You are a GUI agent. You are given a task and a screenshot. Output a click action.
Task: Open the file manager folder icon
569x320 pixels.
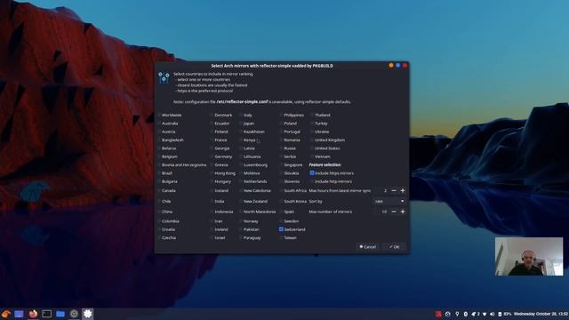click(x=60, y=314)
